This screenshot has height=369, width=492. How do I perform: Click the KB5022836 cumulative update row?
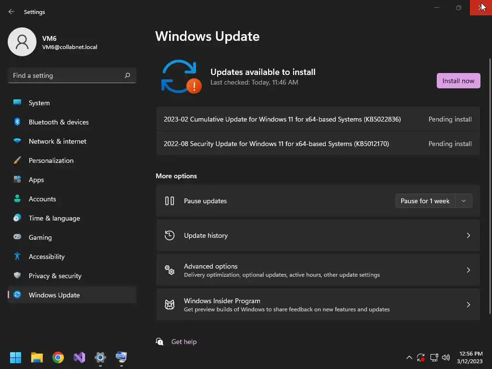click(318, 119)
